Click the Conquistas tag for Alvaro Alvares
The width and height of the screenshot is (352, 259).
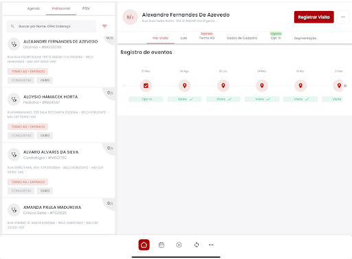pyautogui.click(x=21, y=191)
